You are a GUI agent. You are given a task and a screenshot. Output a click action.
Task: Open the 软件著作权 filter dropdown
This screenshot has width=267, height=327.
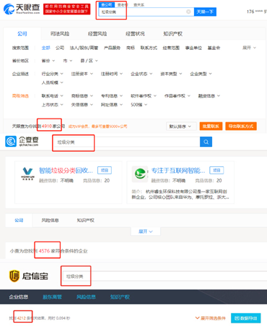(144, 95)
